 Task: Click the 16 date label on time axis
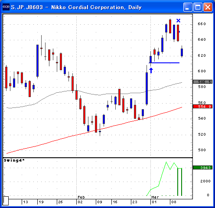pyautogui.click(x=115, y=202)
